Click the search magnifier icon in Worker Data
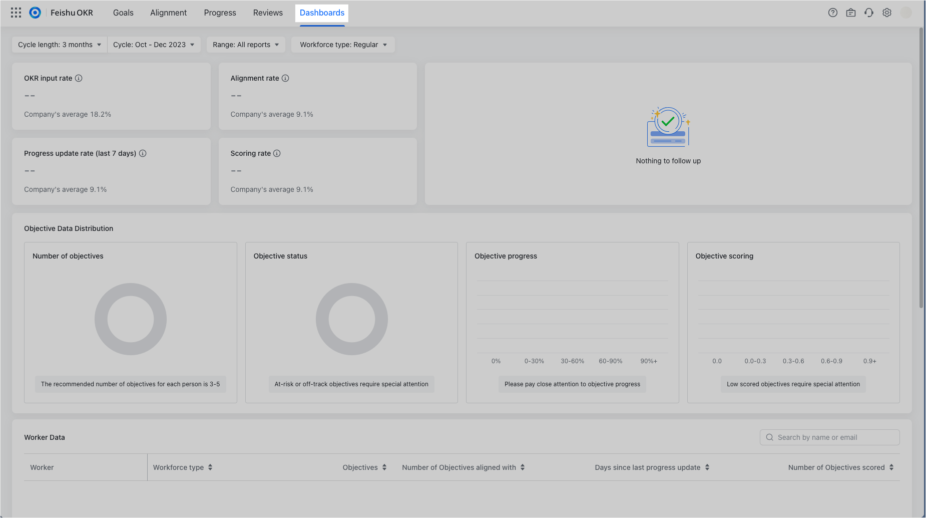926x518 pixels. click(x=770, y=437)
